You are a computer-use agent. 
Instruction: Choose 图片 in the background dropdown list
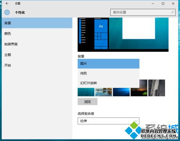108,64
